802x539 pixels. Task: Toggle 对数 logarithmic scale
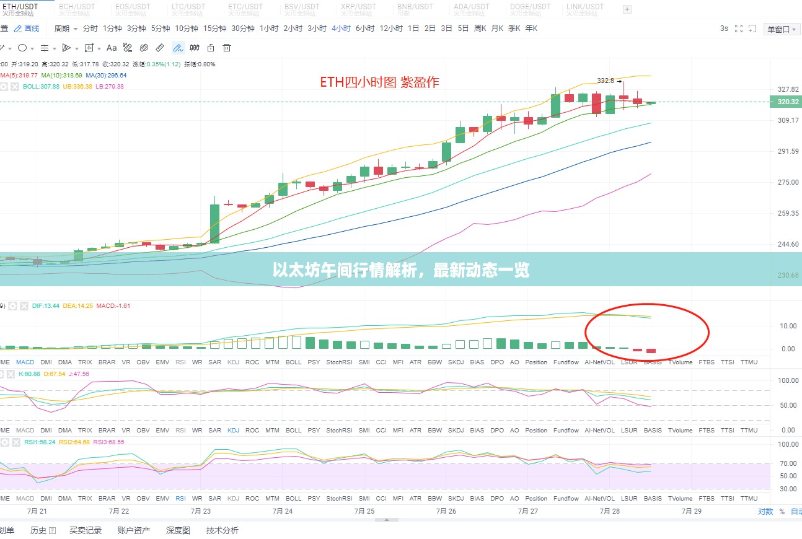point(765,512)
